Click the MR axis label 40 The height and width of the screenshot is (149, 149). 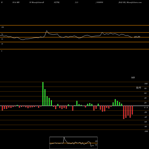[x=145, y=98]
